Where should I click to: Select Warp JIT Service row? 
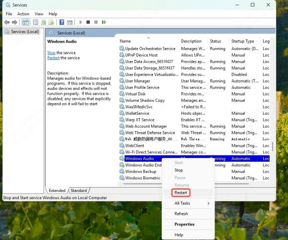(x=194, y=120)
